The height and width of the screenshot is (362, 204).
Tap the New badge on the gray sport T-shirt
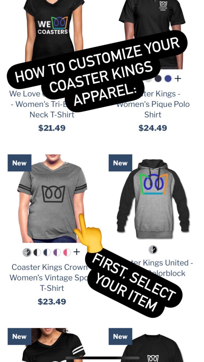tap(19, 163)
